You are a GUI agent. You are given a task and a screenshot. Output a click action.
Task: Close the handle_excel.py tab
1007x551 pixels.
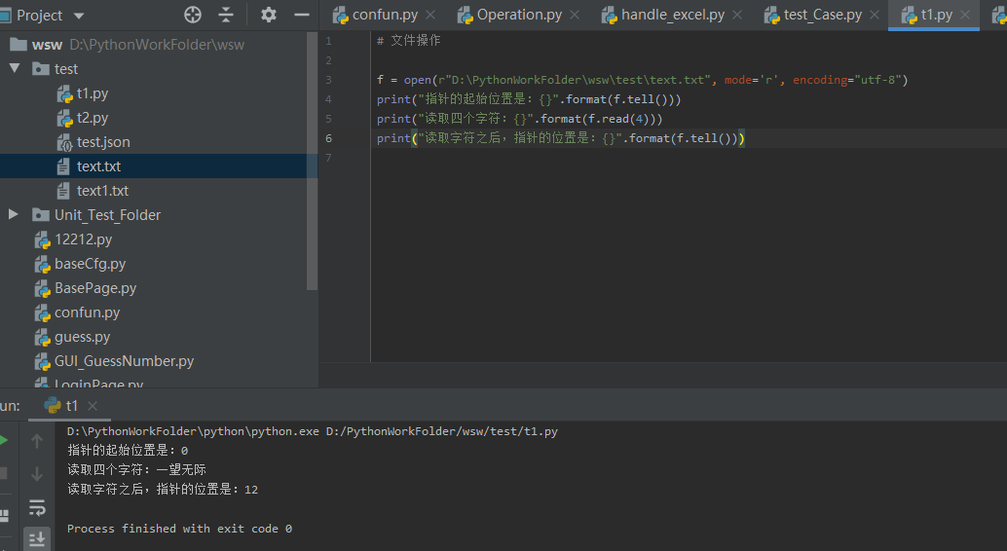(x=737, y=15)
